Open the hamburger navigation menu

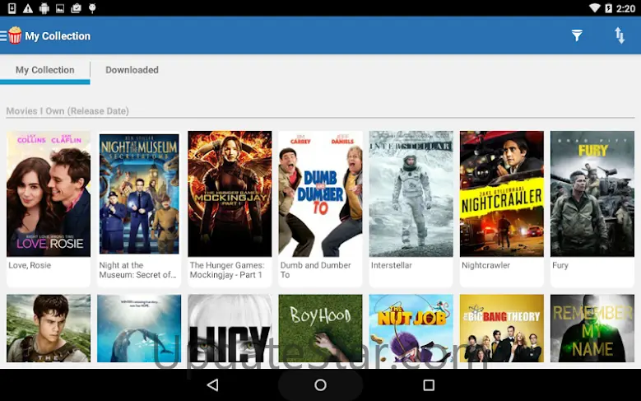3,36
